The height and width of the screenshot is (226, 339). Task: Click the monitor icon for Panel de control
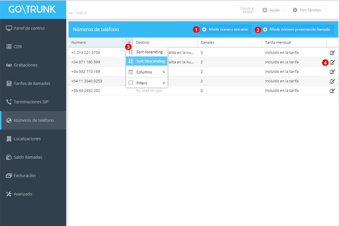9,28
